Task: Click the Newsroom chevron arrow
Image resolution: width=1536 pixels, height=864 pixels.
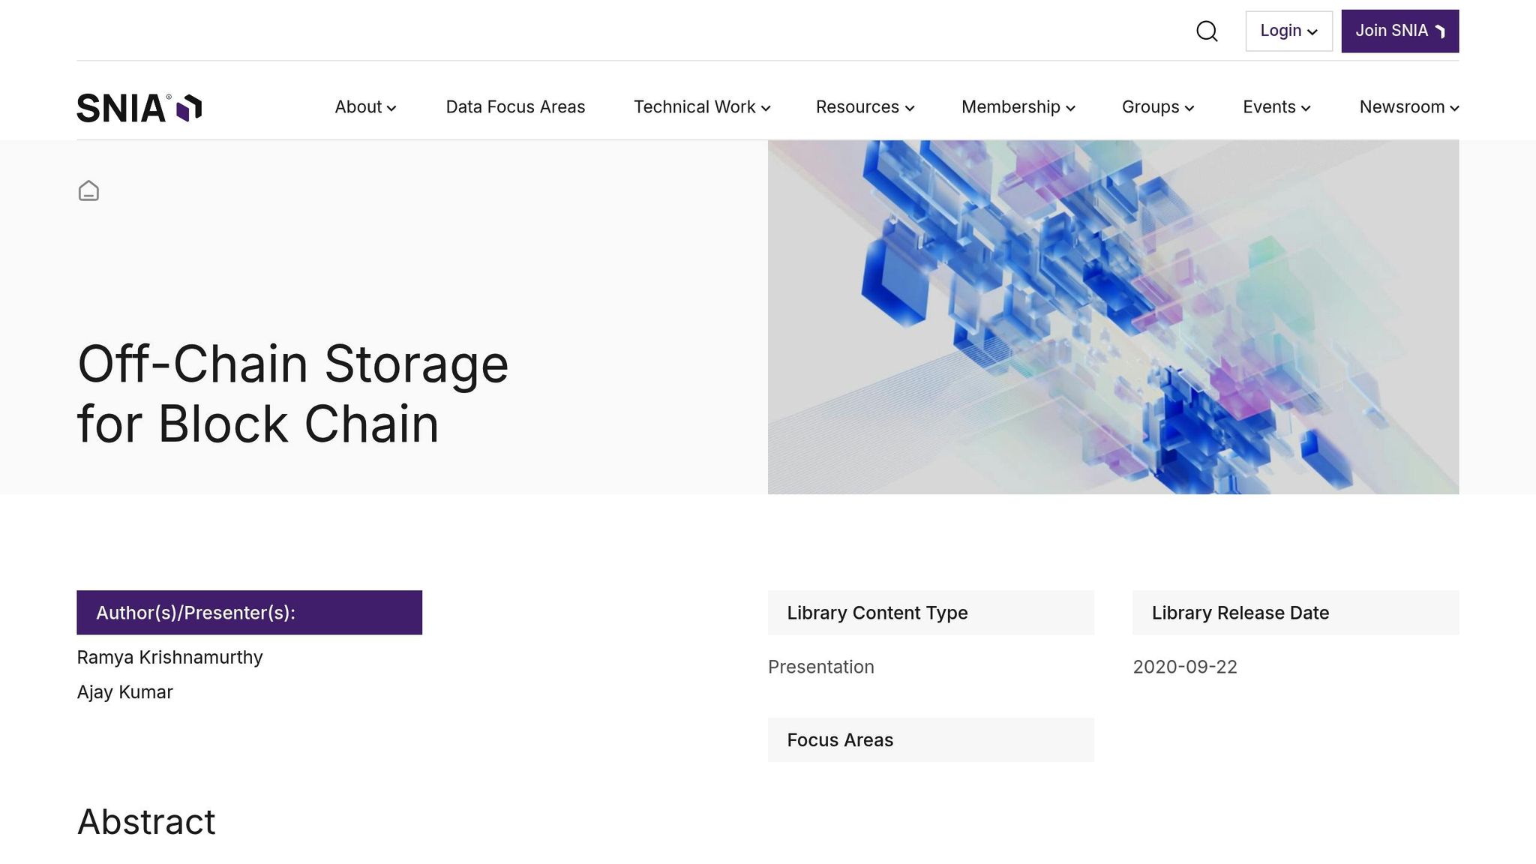Action: (1454, 108)
